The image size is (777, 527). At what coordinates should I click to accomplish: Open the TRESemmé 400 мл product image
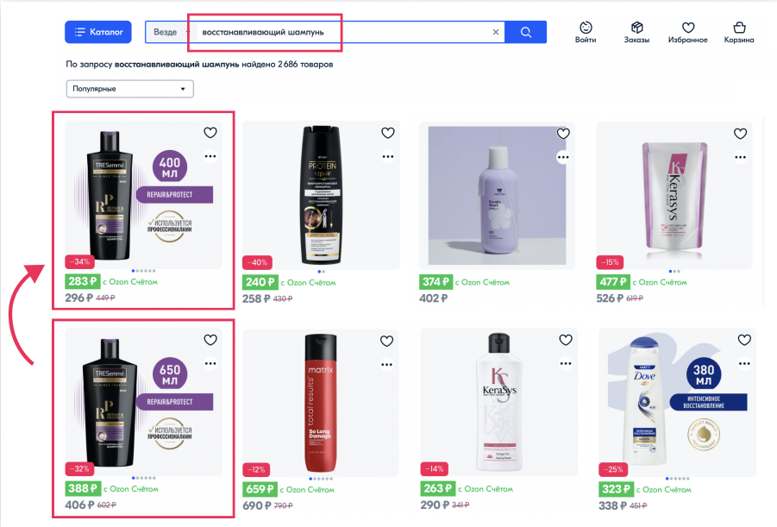[144, 195]
